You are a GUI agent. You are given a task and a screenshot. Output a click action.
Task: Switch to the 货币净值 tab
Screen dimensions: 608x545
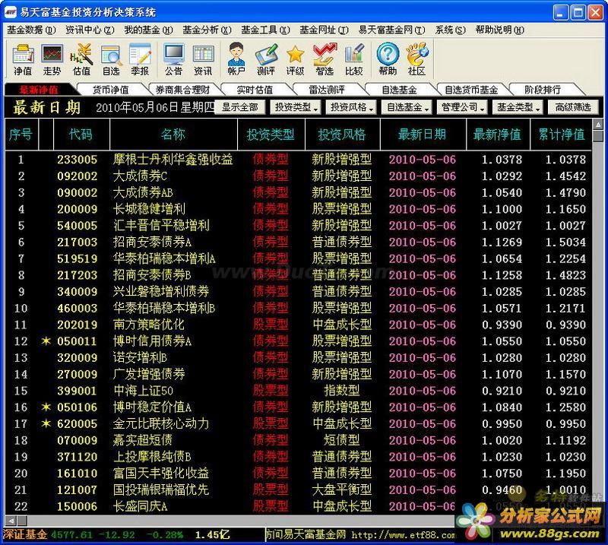click(111, 90)
